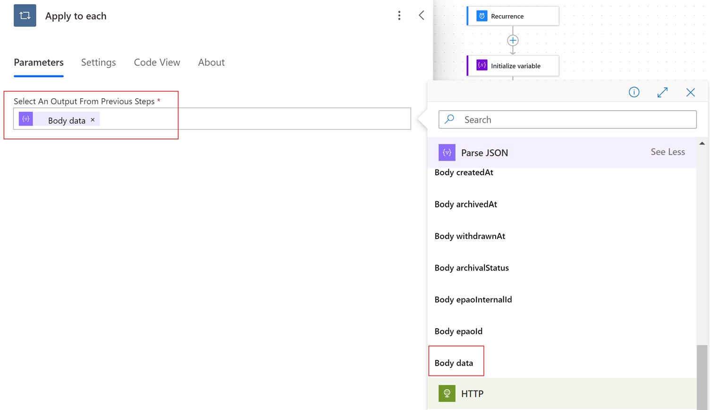Expand the dynamic content panel to full size
Viewport: 710px width, 410px height.
tap(662, 92)
